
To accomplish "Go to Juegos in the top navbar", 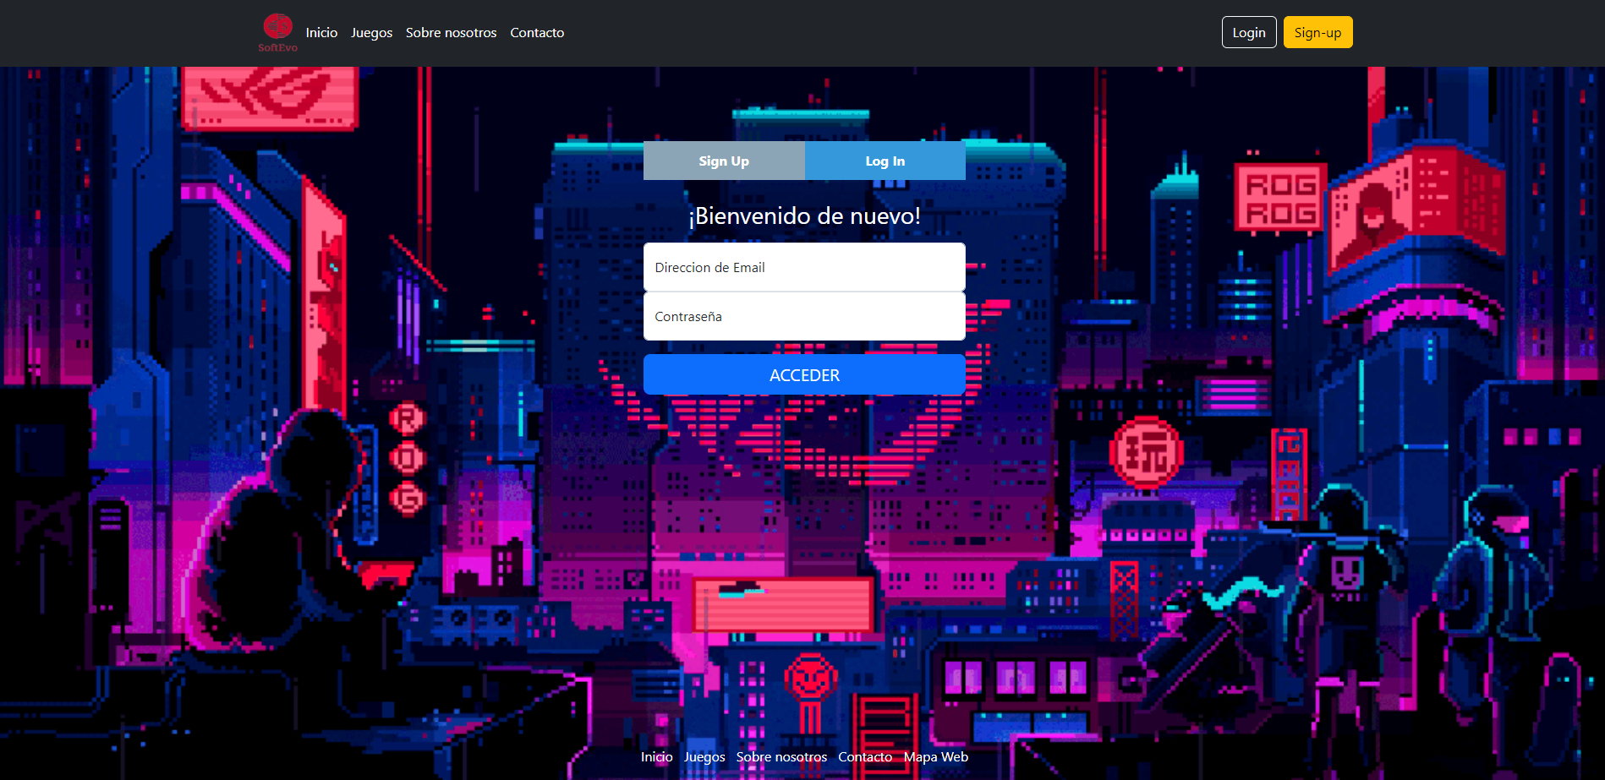I will 371,33.
